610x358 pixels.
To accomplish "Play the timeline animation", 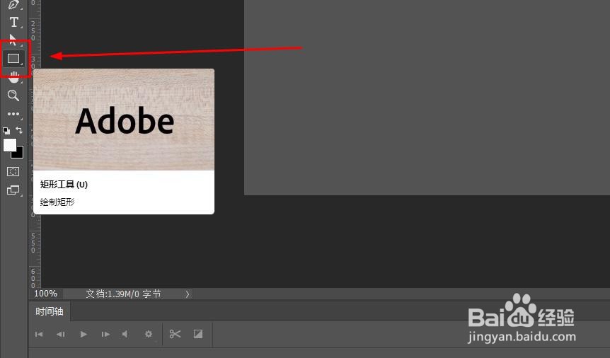I will (84, 334).
